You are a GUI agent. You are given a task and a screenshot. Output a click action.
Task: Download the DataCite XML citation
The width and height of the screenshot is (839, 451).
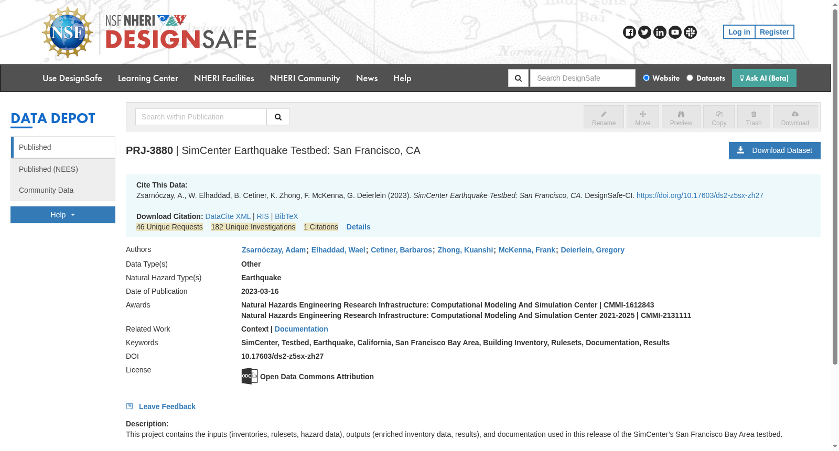(228, 216)
